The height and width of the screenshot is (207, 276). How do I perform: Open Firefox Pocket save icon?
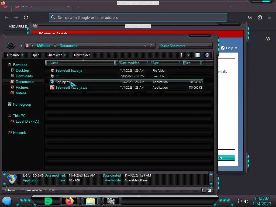click(x=250, y=17)
